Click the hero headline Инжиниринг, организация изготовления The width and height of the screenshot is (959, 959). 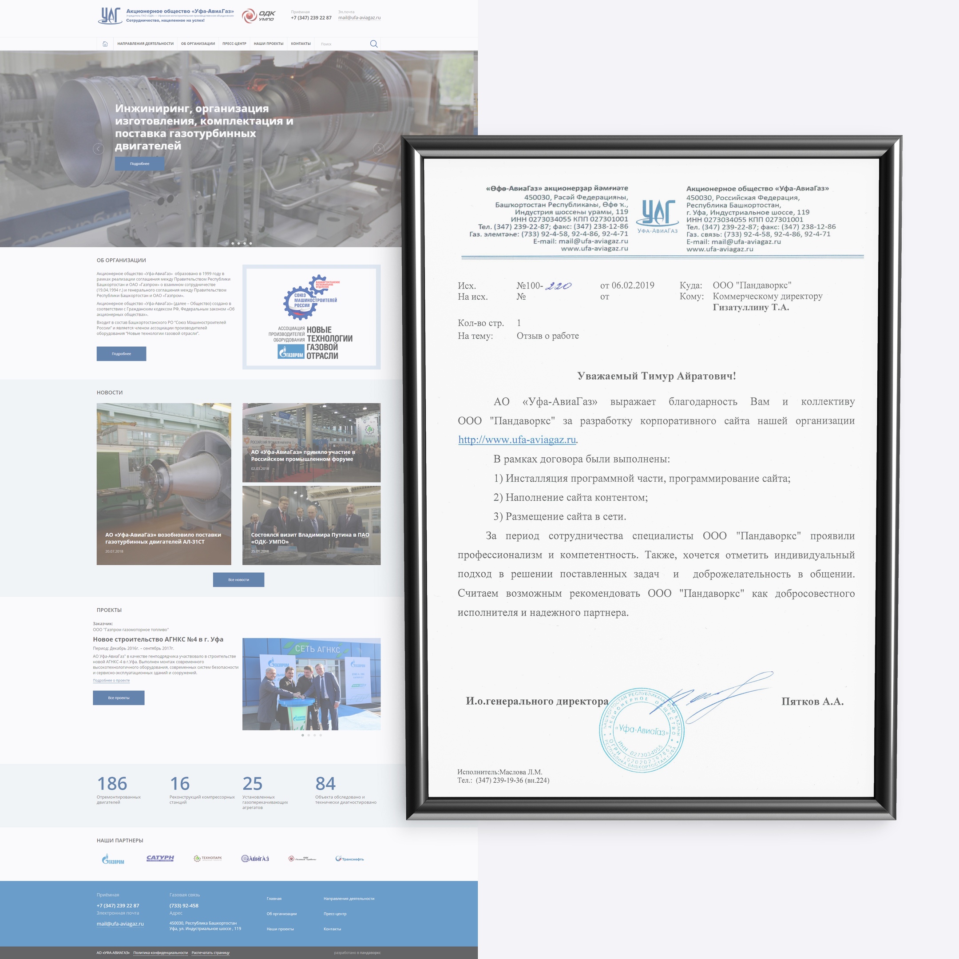click(204, 127)
